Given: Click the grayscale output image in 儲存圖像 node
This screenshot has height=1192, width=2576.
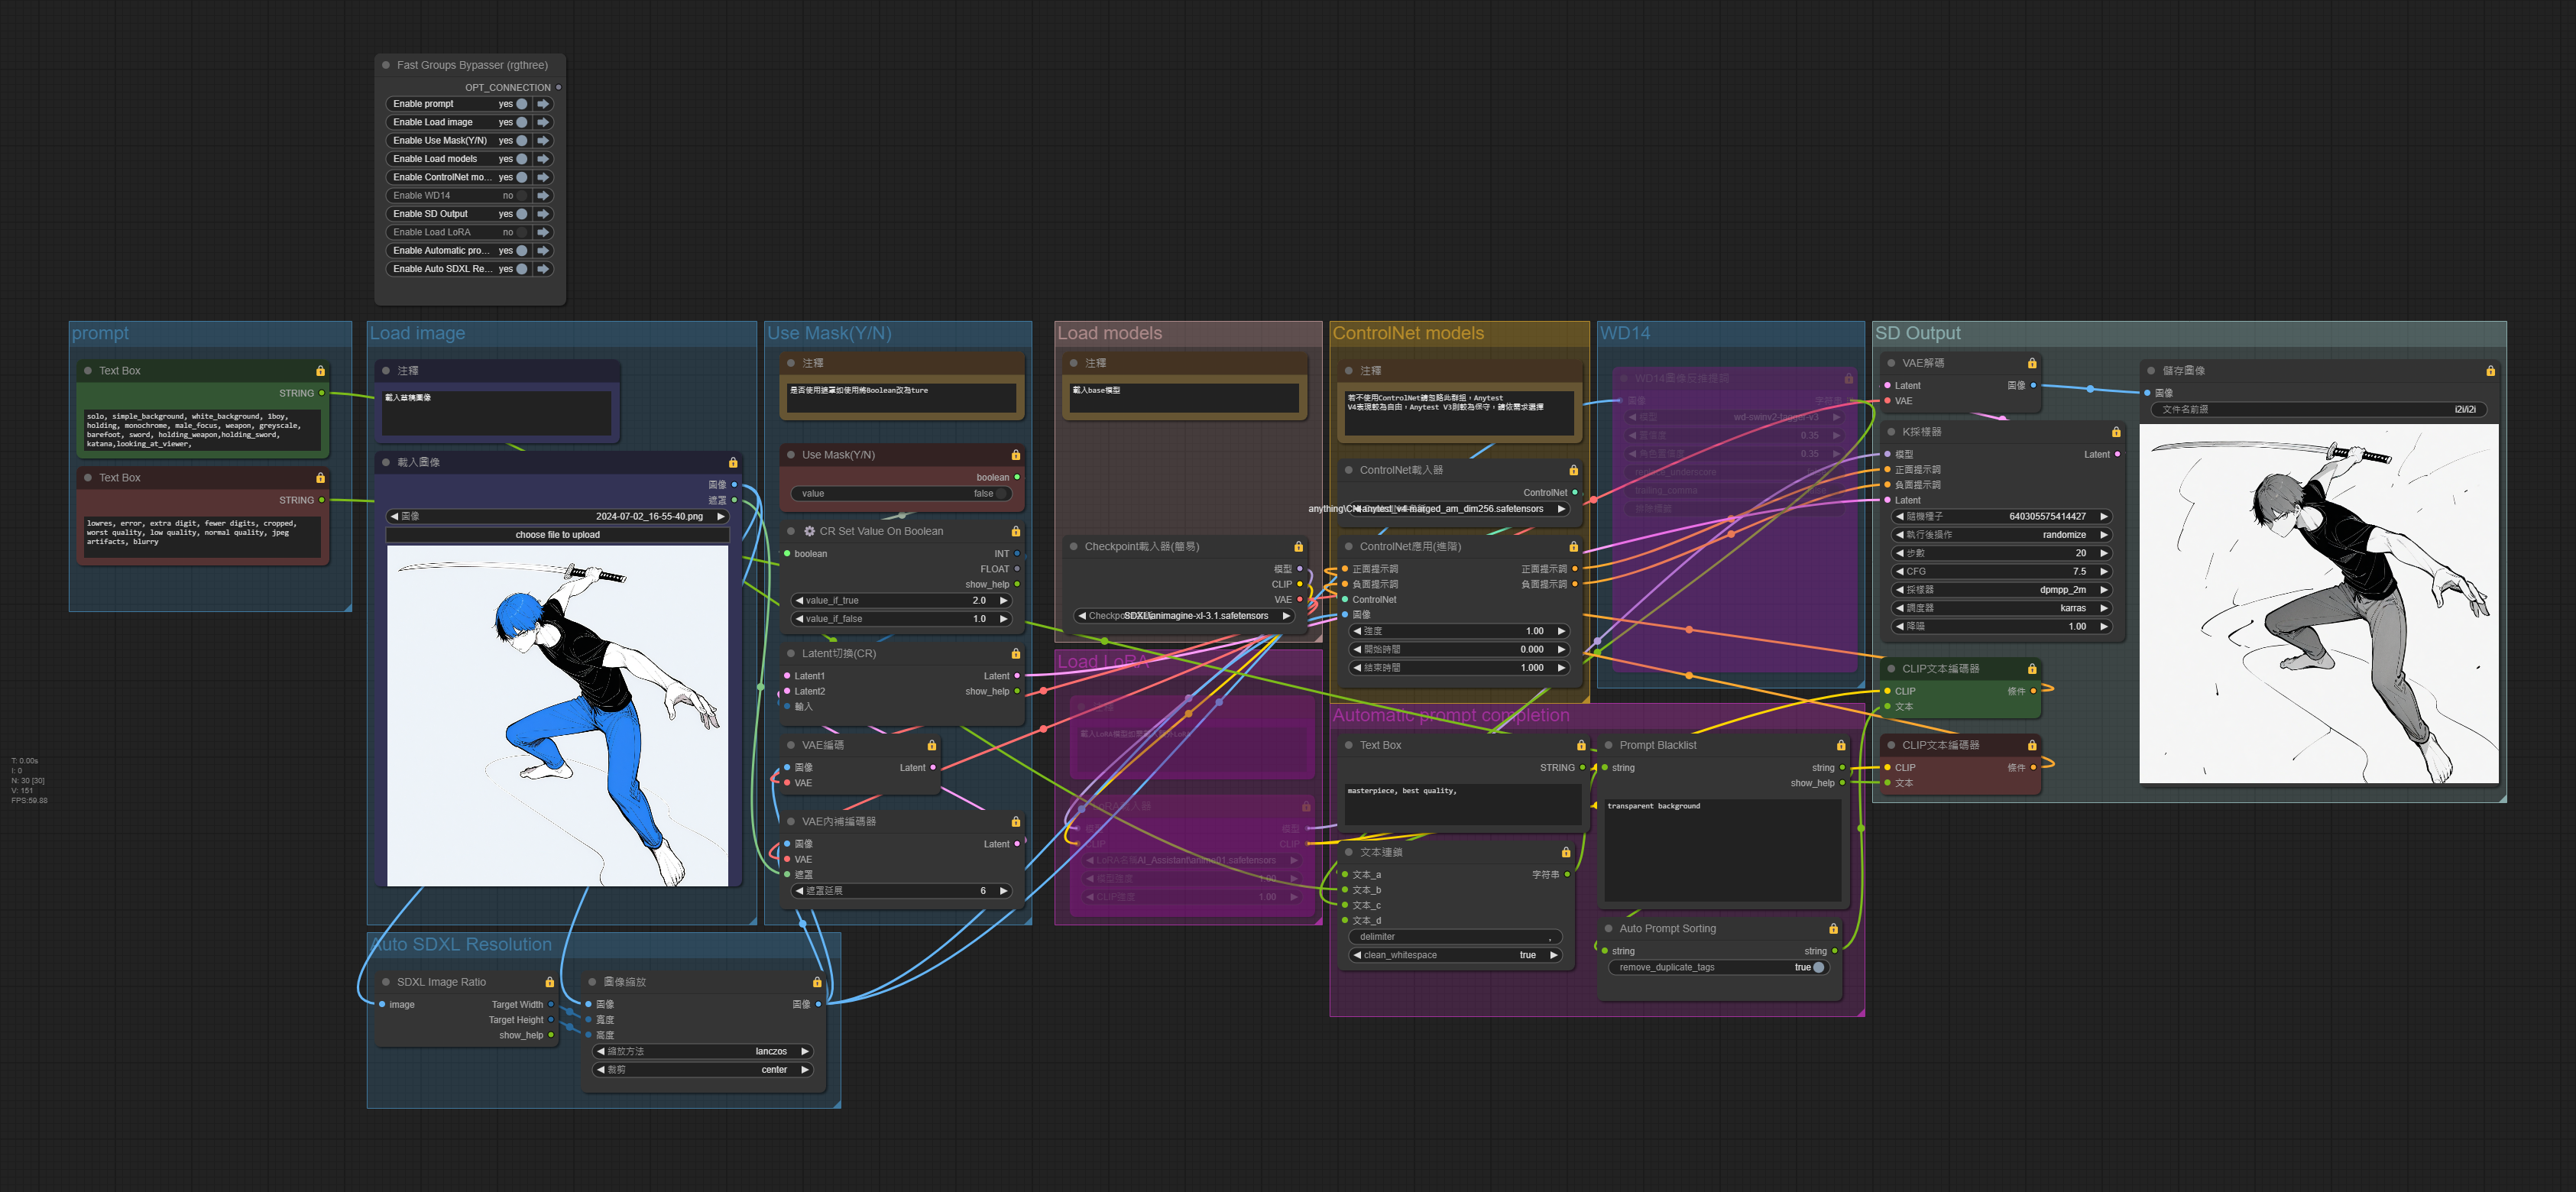Looking at the screenshot, I should click(x=2318, y=604).
